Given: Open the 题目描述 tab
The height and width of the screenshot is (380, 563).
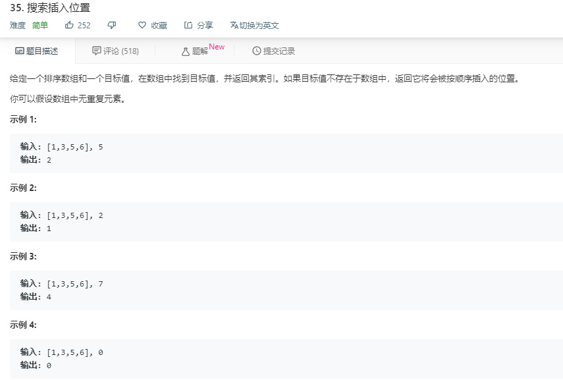Looking at the screenshot, I should pos(37,51).
